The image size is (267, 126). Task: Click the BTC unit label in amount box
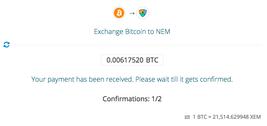tap(152, 60)
